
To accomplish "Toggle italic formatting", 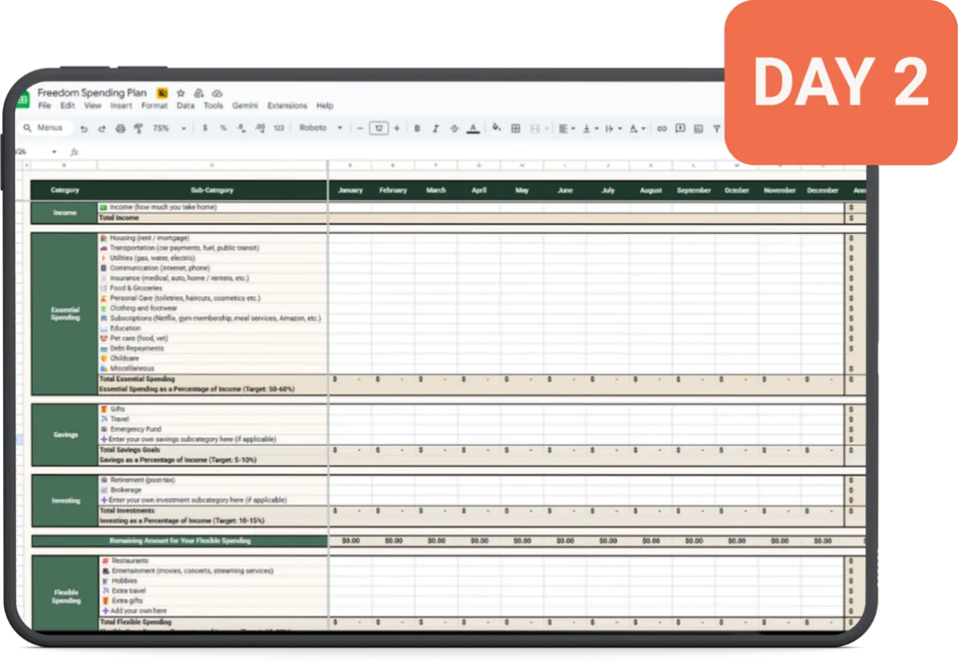I will point(436,128).
